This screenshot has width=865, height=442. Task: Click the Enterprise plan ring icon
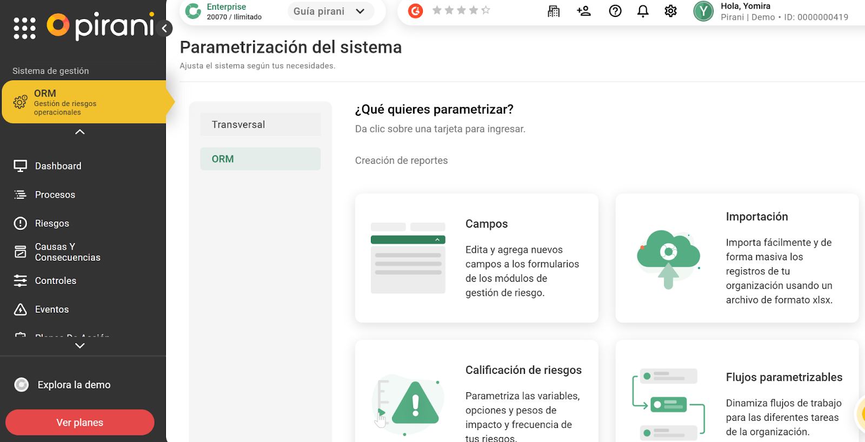pyautogui.click(x=193, y=11)
